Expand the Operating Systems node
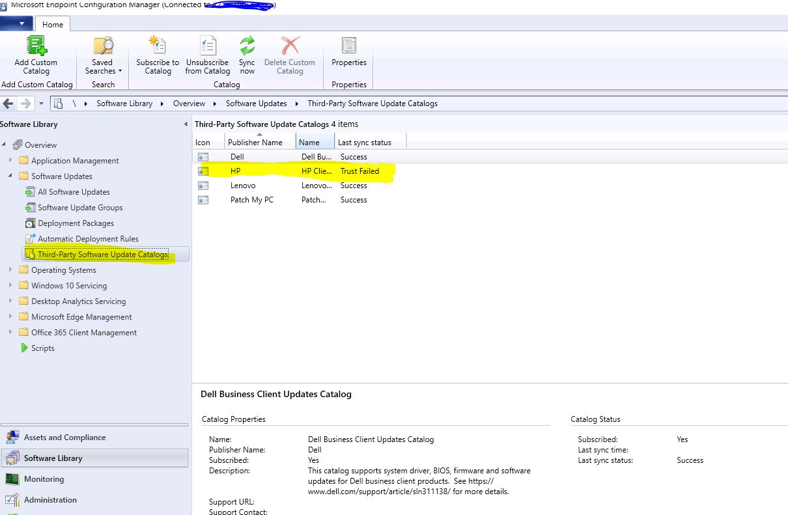This screenshot has width=788, height=515. [x=10, y=270]
